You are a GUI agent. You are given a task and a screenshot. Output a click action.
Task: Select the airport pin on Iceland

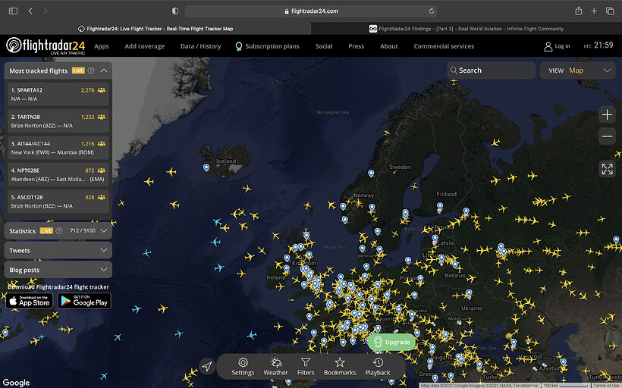tap(206, 167)
